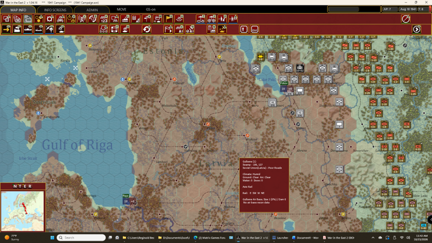Click the calendar with stairs icon

[136, 19]
